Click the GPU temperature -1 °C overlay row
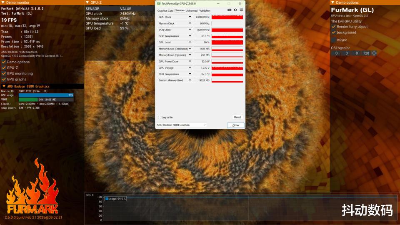400x225 pixels. 119,23
